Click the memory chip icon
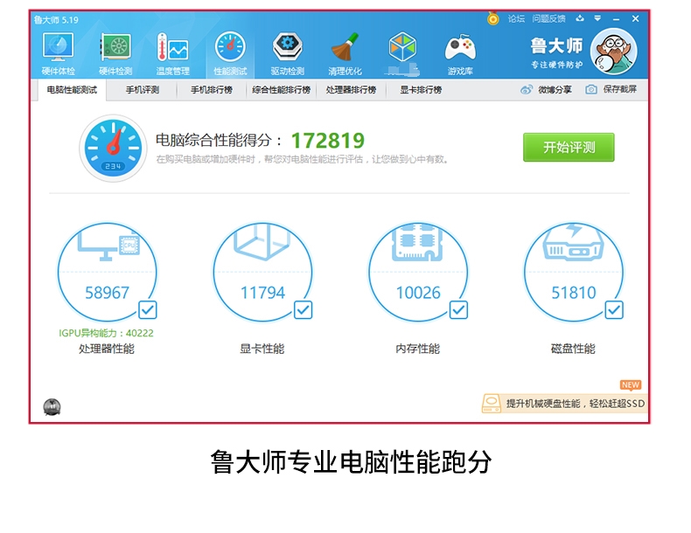The height and width of the screenshot is (533, 691). coord(417,243)
